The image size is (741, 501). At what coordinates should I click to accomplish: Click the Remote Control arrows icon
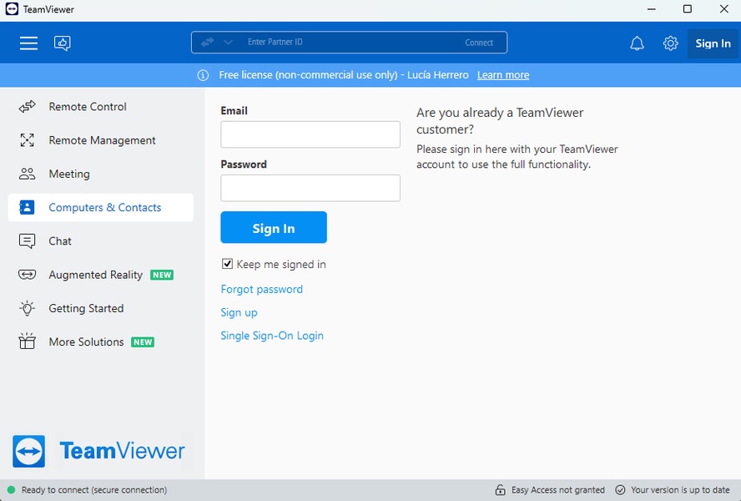[28, 107]
